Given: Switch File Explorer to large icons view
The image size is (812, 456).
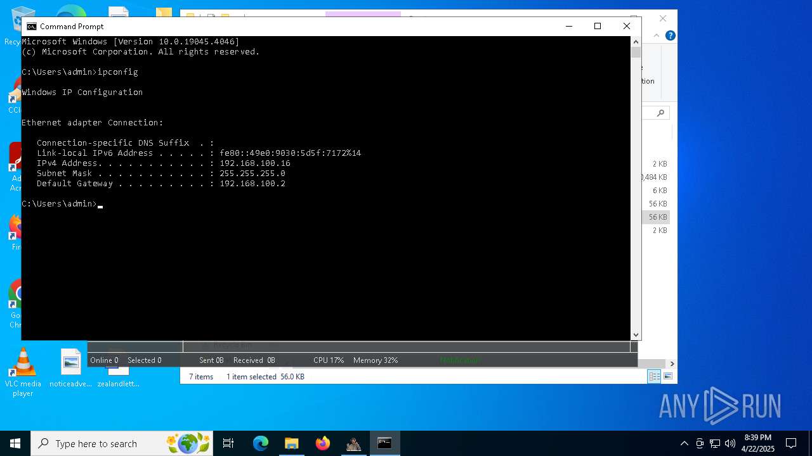Looking at the screenshot, I should click(x=667, y=376).
